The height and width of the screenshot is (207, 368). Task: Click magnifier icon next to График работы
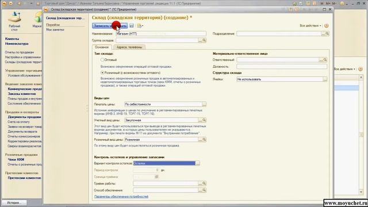click(x=204, y=183)
